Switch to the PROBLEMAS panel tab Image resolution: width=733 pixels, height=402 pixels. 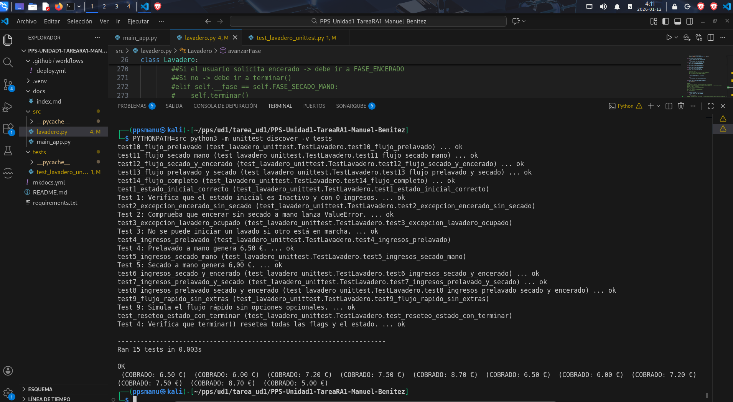coord(136,106)
